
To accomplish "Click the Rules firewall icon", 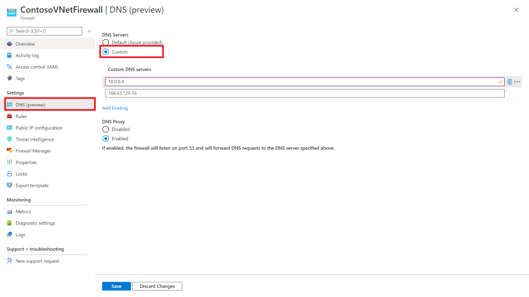I will coord(10,116).
